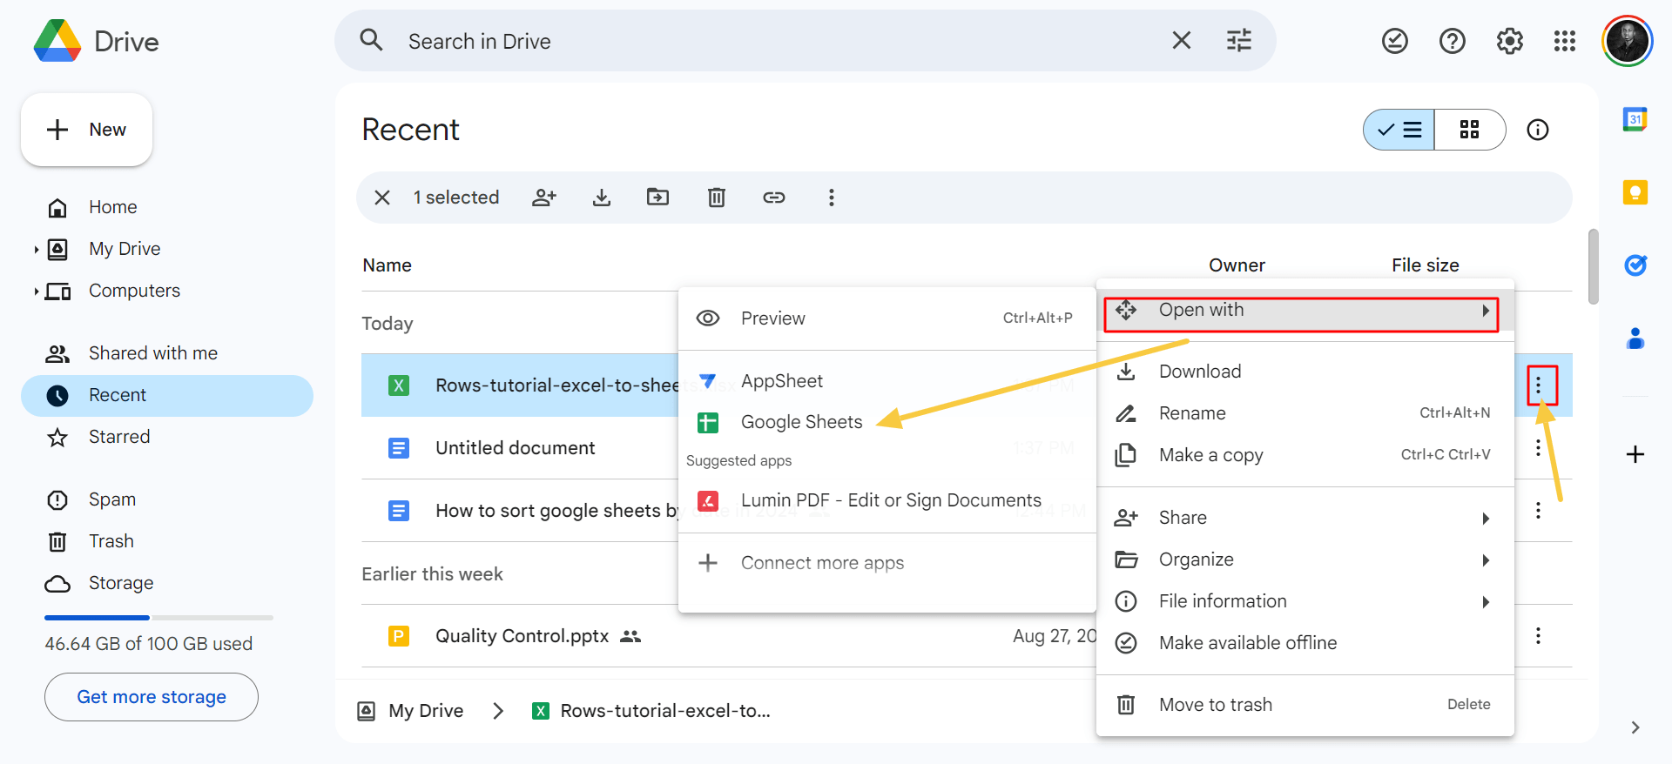1672x764 pixels.
Task: Copy link with the toolbar link icon
Action: (773, 198)
